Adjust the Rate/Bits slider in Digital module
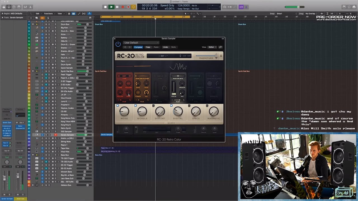This screenshot has width=358, height=201. [x=178, y=76]
